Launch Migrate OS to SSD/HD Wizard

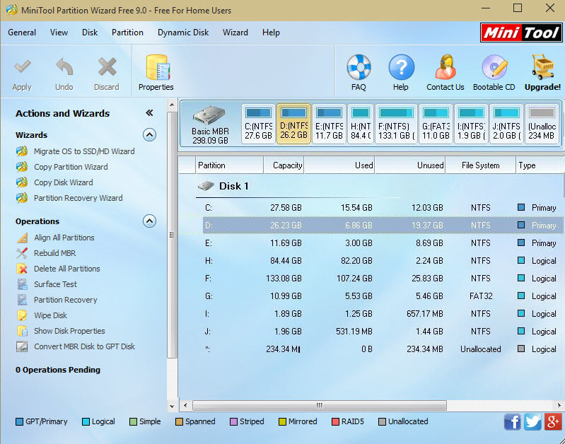tap(83, 151)
